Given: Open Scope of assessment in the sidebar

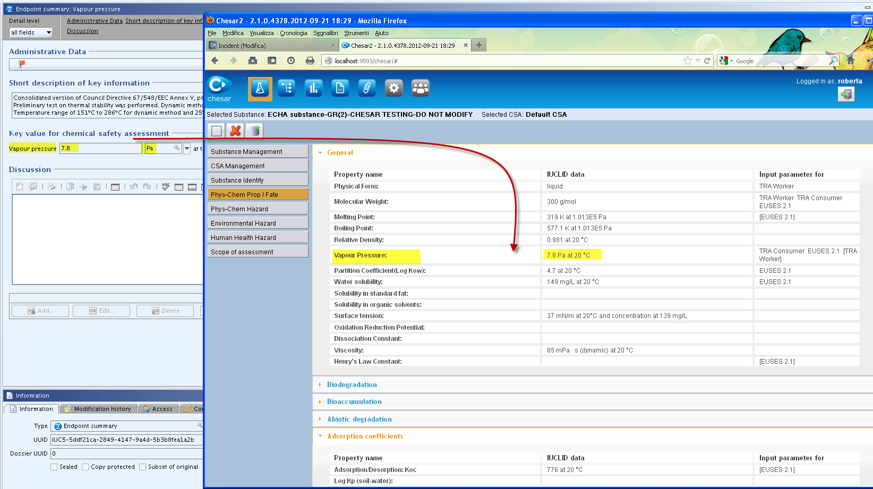Looking at the screenshot, I should (x=258, y=252).
